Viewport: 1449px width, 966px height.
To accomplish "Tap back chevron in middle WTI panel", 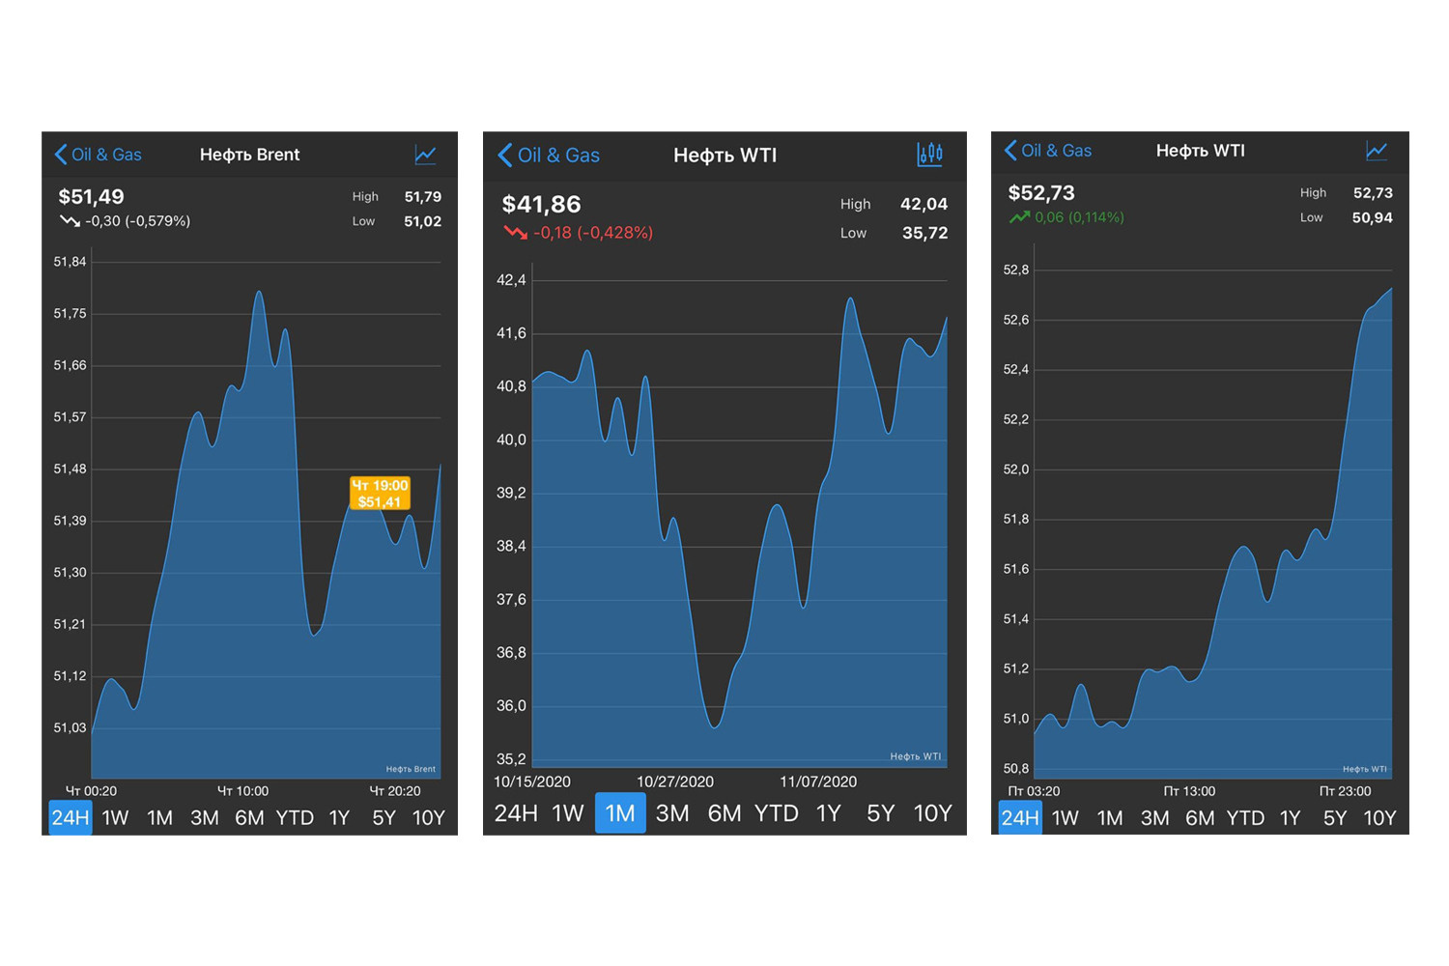I will click(x=504, y=156).
